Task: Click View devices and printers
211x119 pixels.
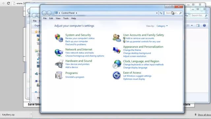Action: 77,64
